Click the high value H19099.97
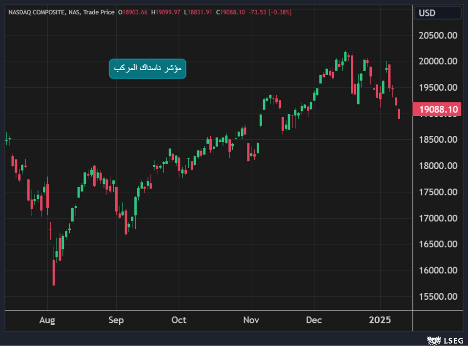This screenshot has height=346, width=468. [x=167, y=12]
